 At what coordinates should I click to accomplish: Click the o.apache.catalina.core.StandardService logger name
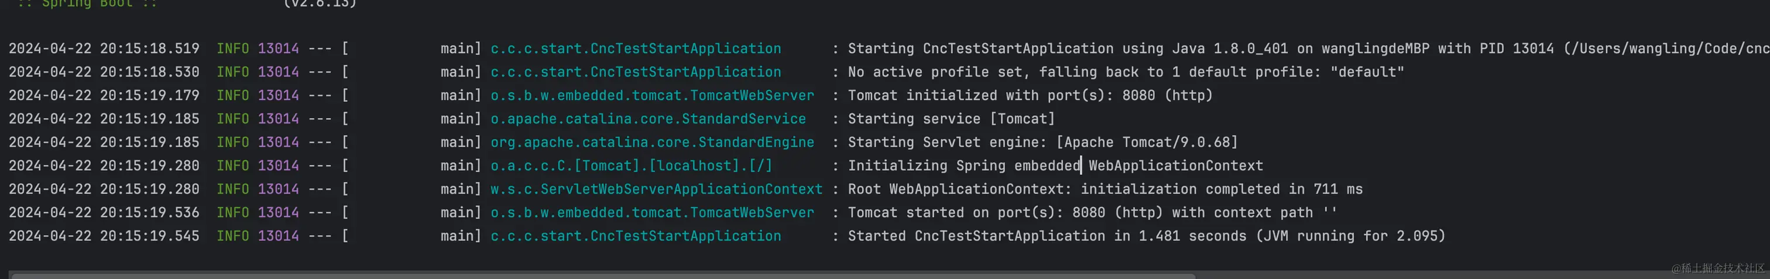(647, 119)
